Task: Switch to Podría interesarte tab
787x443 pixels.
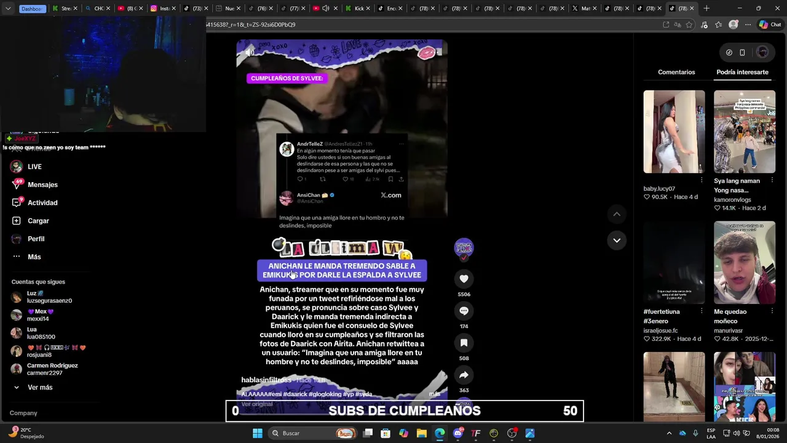Action: point(742,72)
